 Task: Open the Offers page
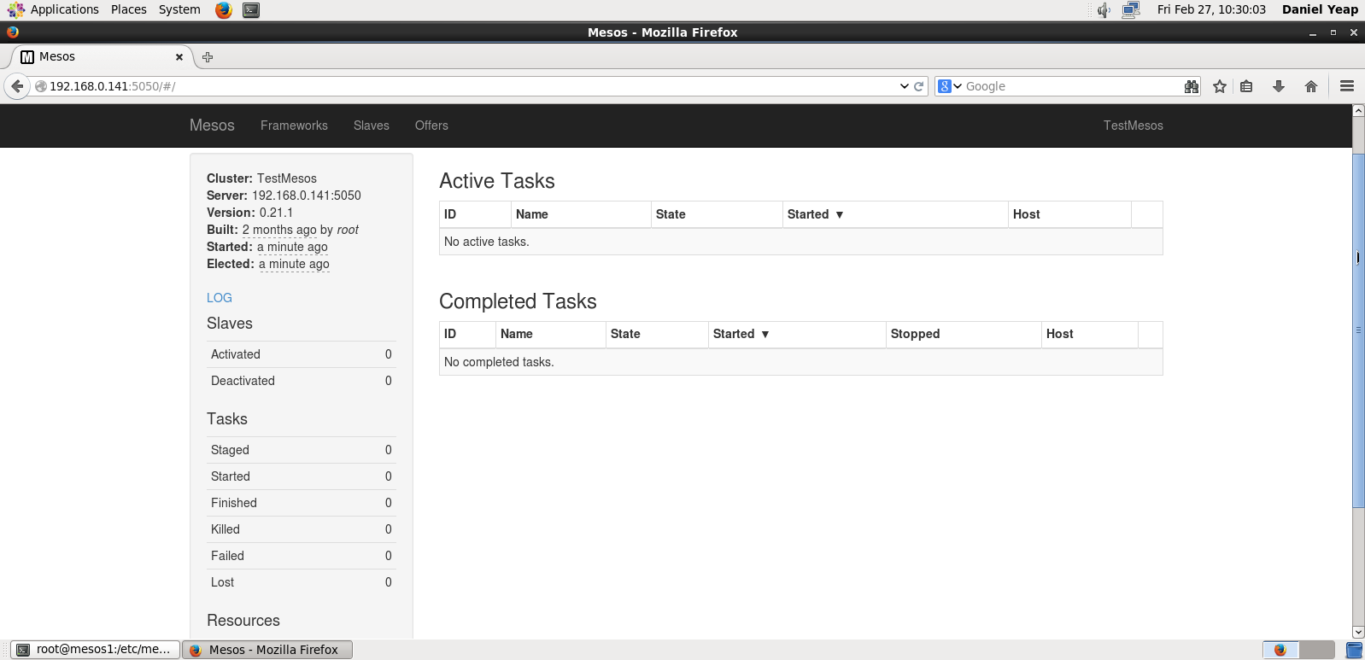point(431,126)
